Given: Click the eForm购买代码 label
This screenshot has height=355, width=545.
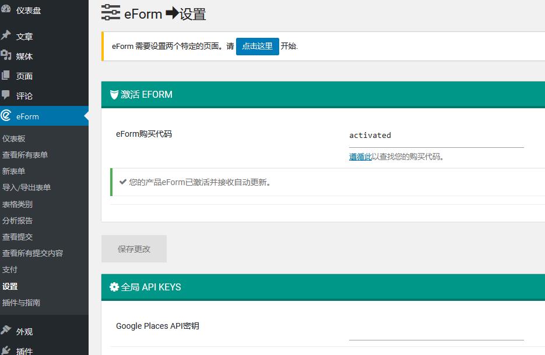Looking at the screenshot, I should click(144, 134).
